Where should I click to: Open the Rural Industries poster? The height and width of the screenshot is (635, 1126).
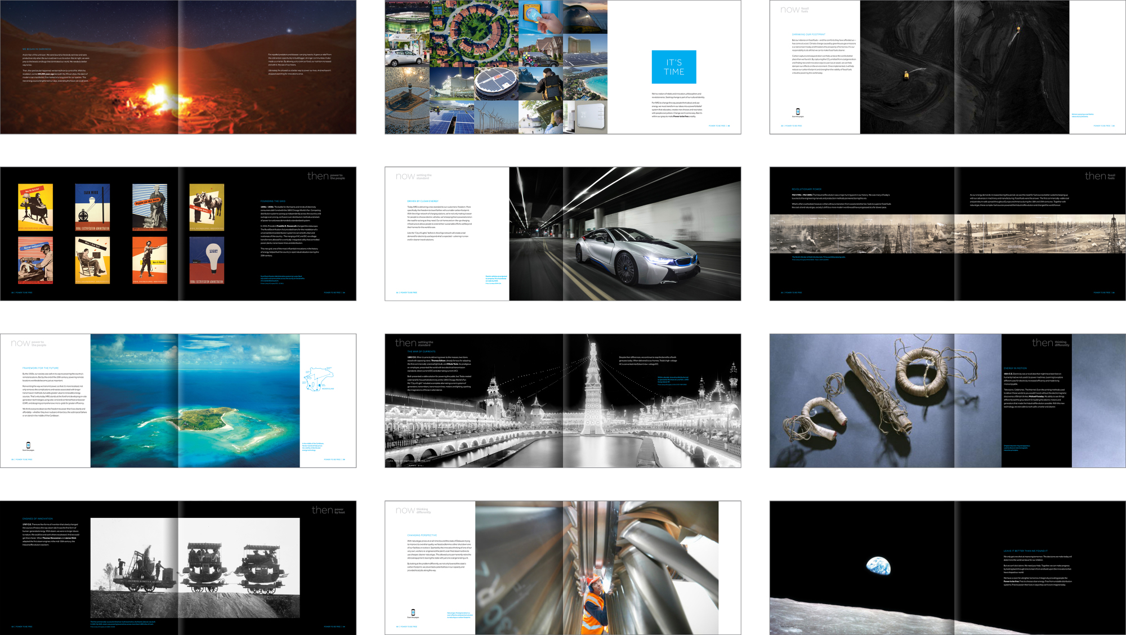35,260
